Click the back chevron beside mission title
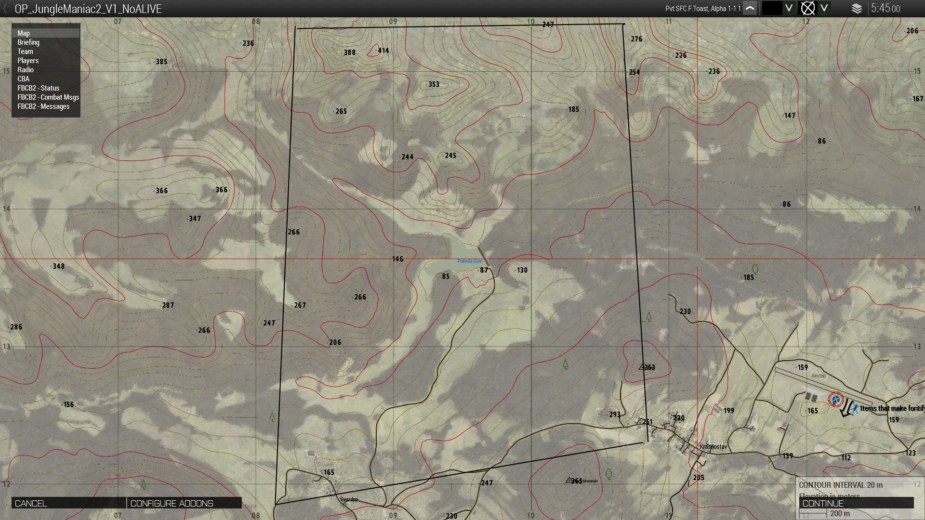This screenshot has height=520, width=925. [5, 9]
